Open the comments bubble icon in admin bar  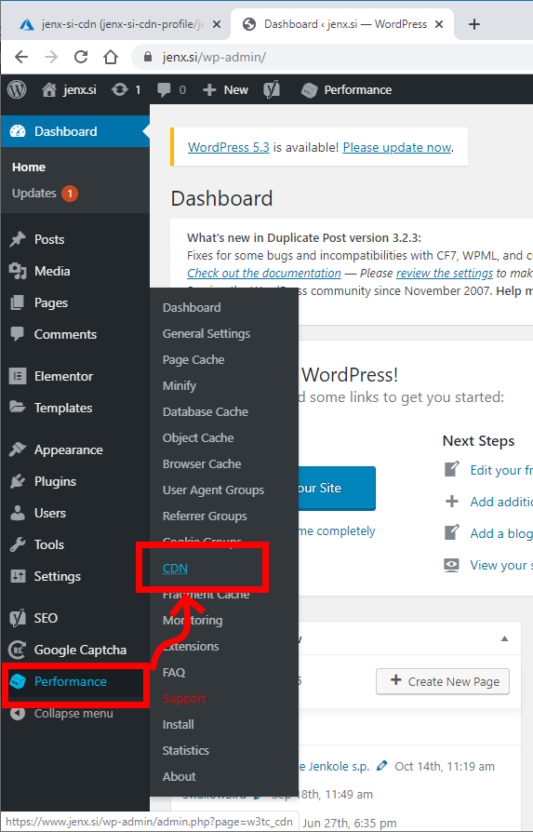164,89
